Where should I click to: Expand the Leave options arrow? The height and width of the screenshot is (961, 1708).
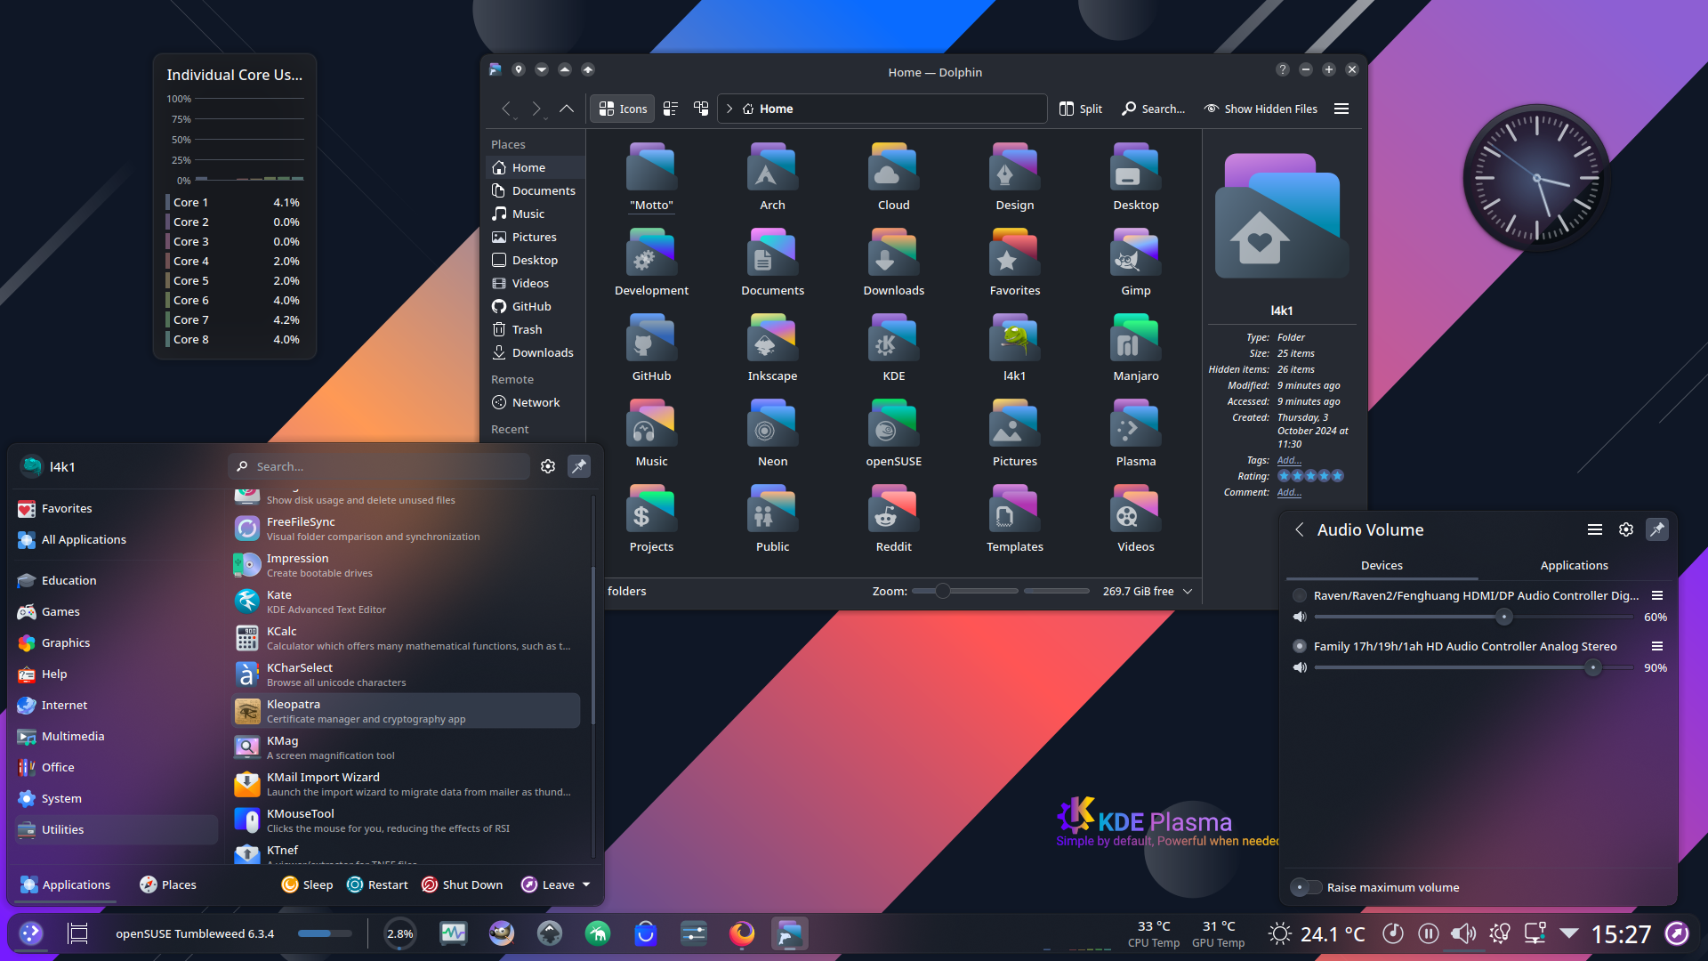586,884
